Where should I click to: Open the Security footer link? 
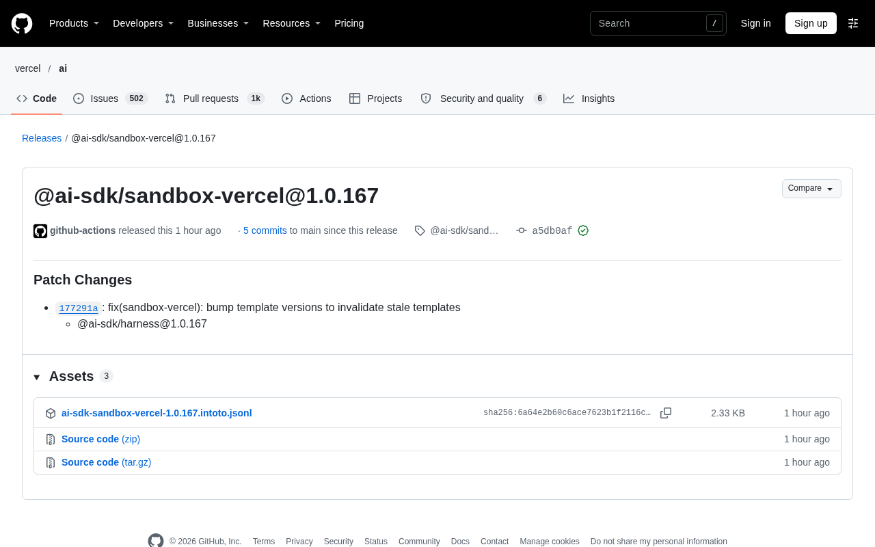tap(338, 542)
